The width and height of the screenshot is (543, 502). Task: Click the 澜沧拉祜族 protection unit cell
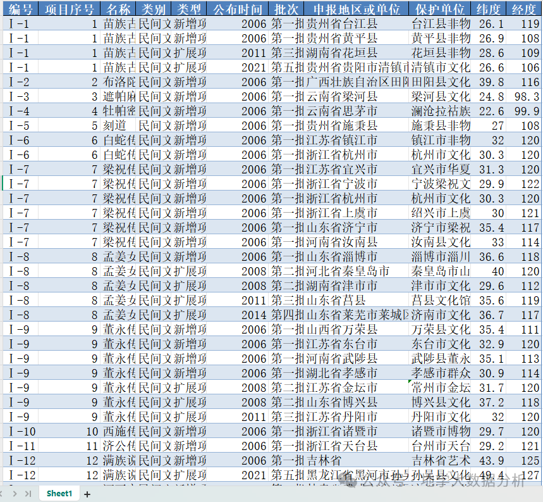(439, 111)
